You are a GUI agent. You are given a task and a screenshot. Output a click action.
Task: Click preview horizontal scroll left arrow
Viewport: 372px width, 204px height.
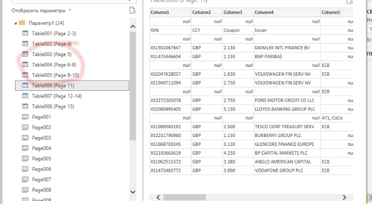coord(158,197)
